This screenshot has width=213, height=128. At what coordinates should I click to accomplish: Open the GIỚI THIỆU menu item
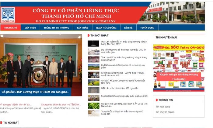[x=30, y=28]
